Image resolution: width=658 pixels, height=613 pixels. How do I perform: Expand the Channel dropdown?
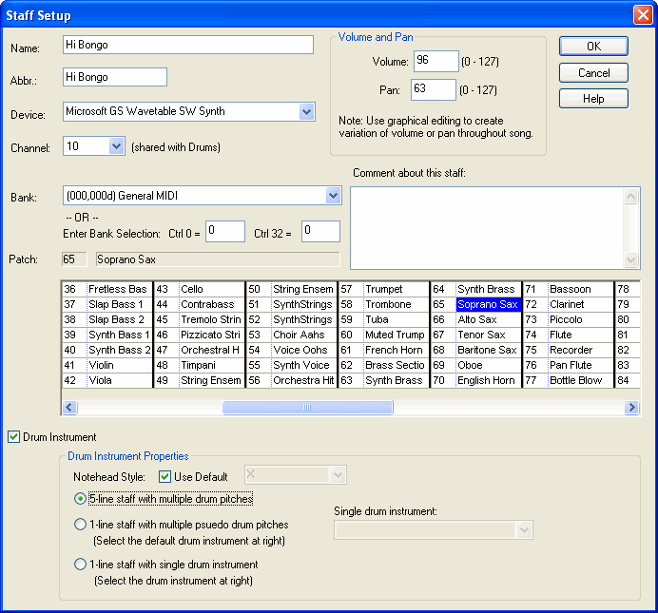coord(116,146)
